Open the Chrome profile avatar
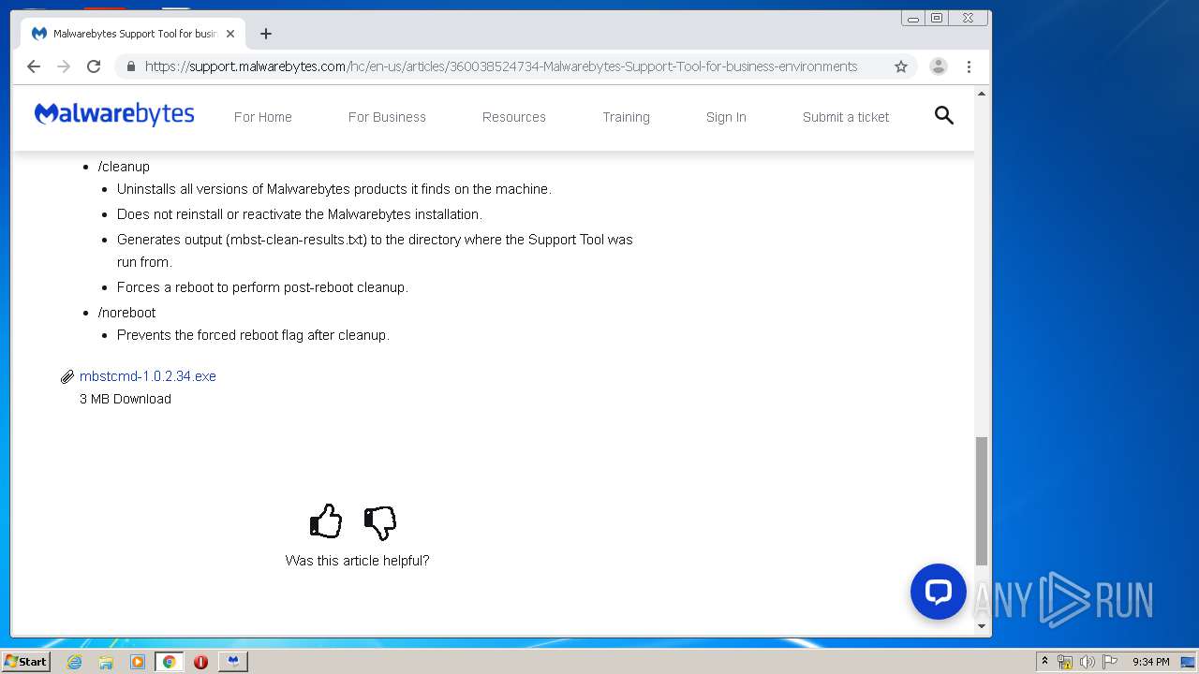This screenshot has width=1199, height=674. tap(938, 66)
